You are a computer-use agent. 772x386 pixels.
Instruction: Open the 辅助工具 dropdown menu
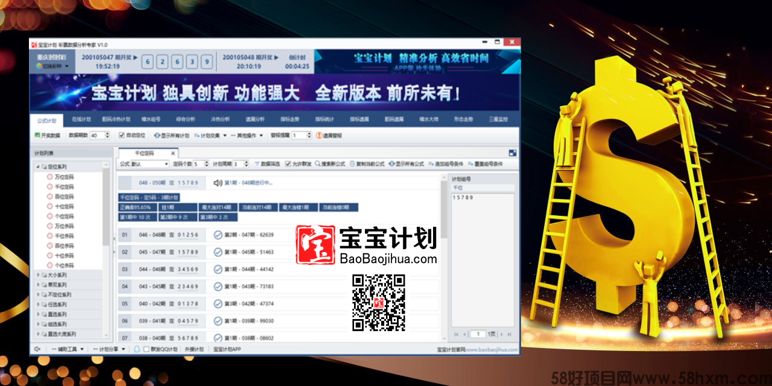click(x=67, y=349)
